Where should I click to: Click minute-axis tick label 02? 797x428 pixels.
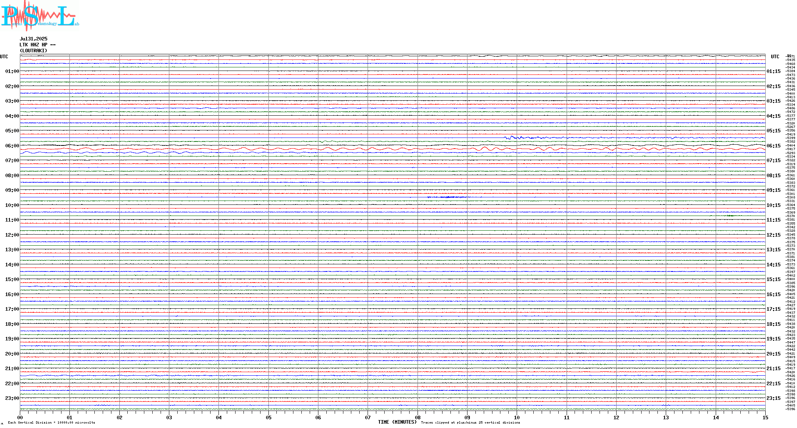point(119,417)
